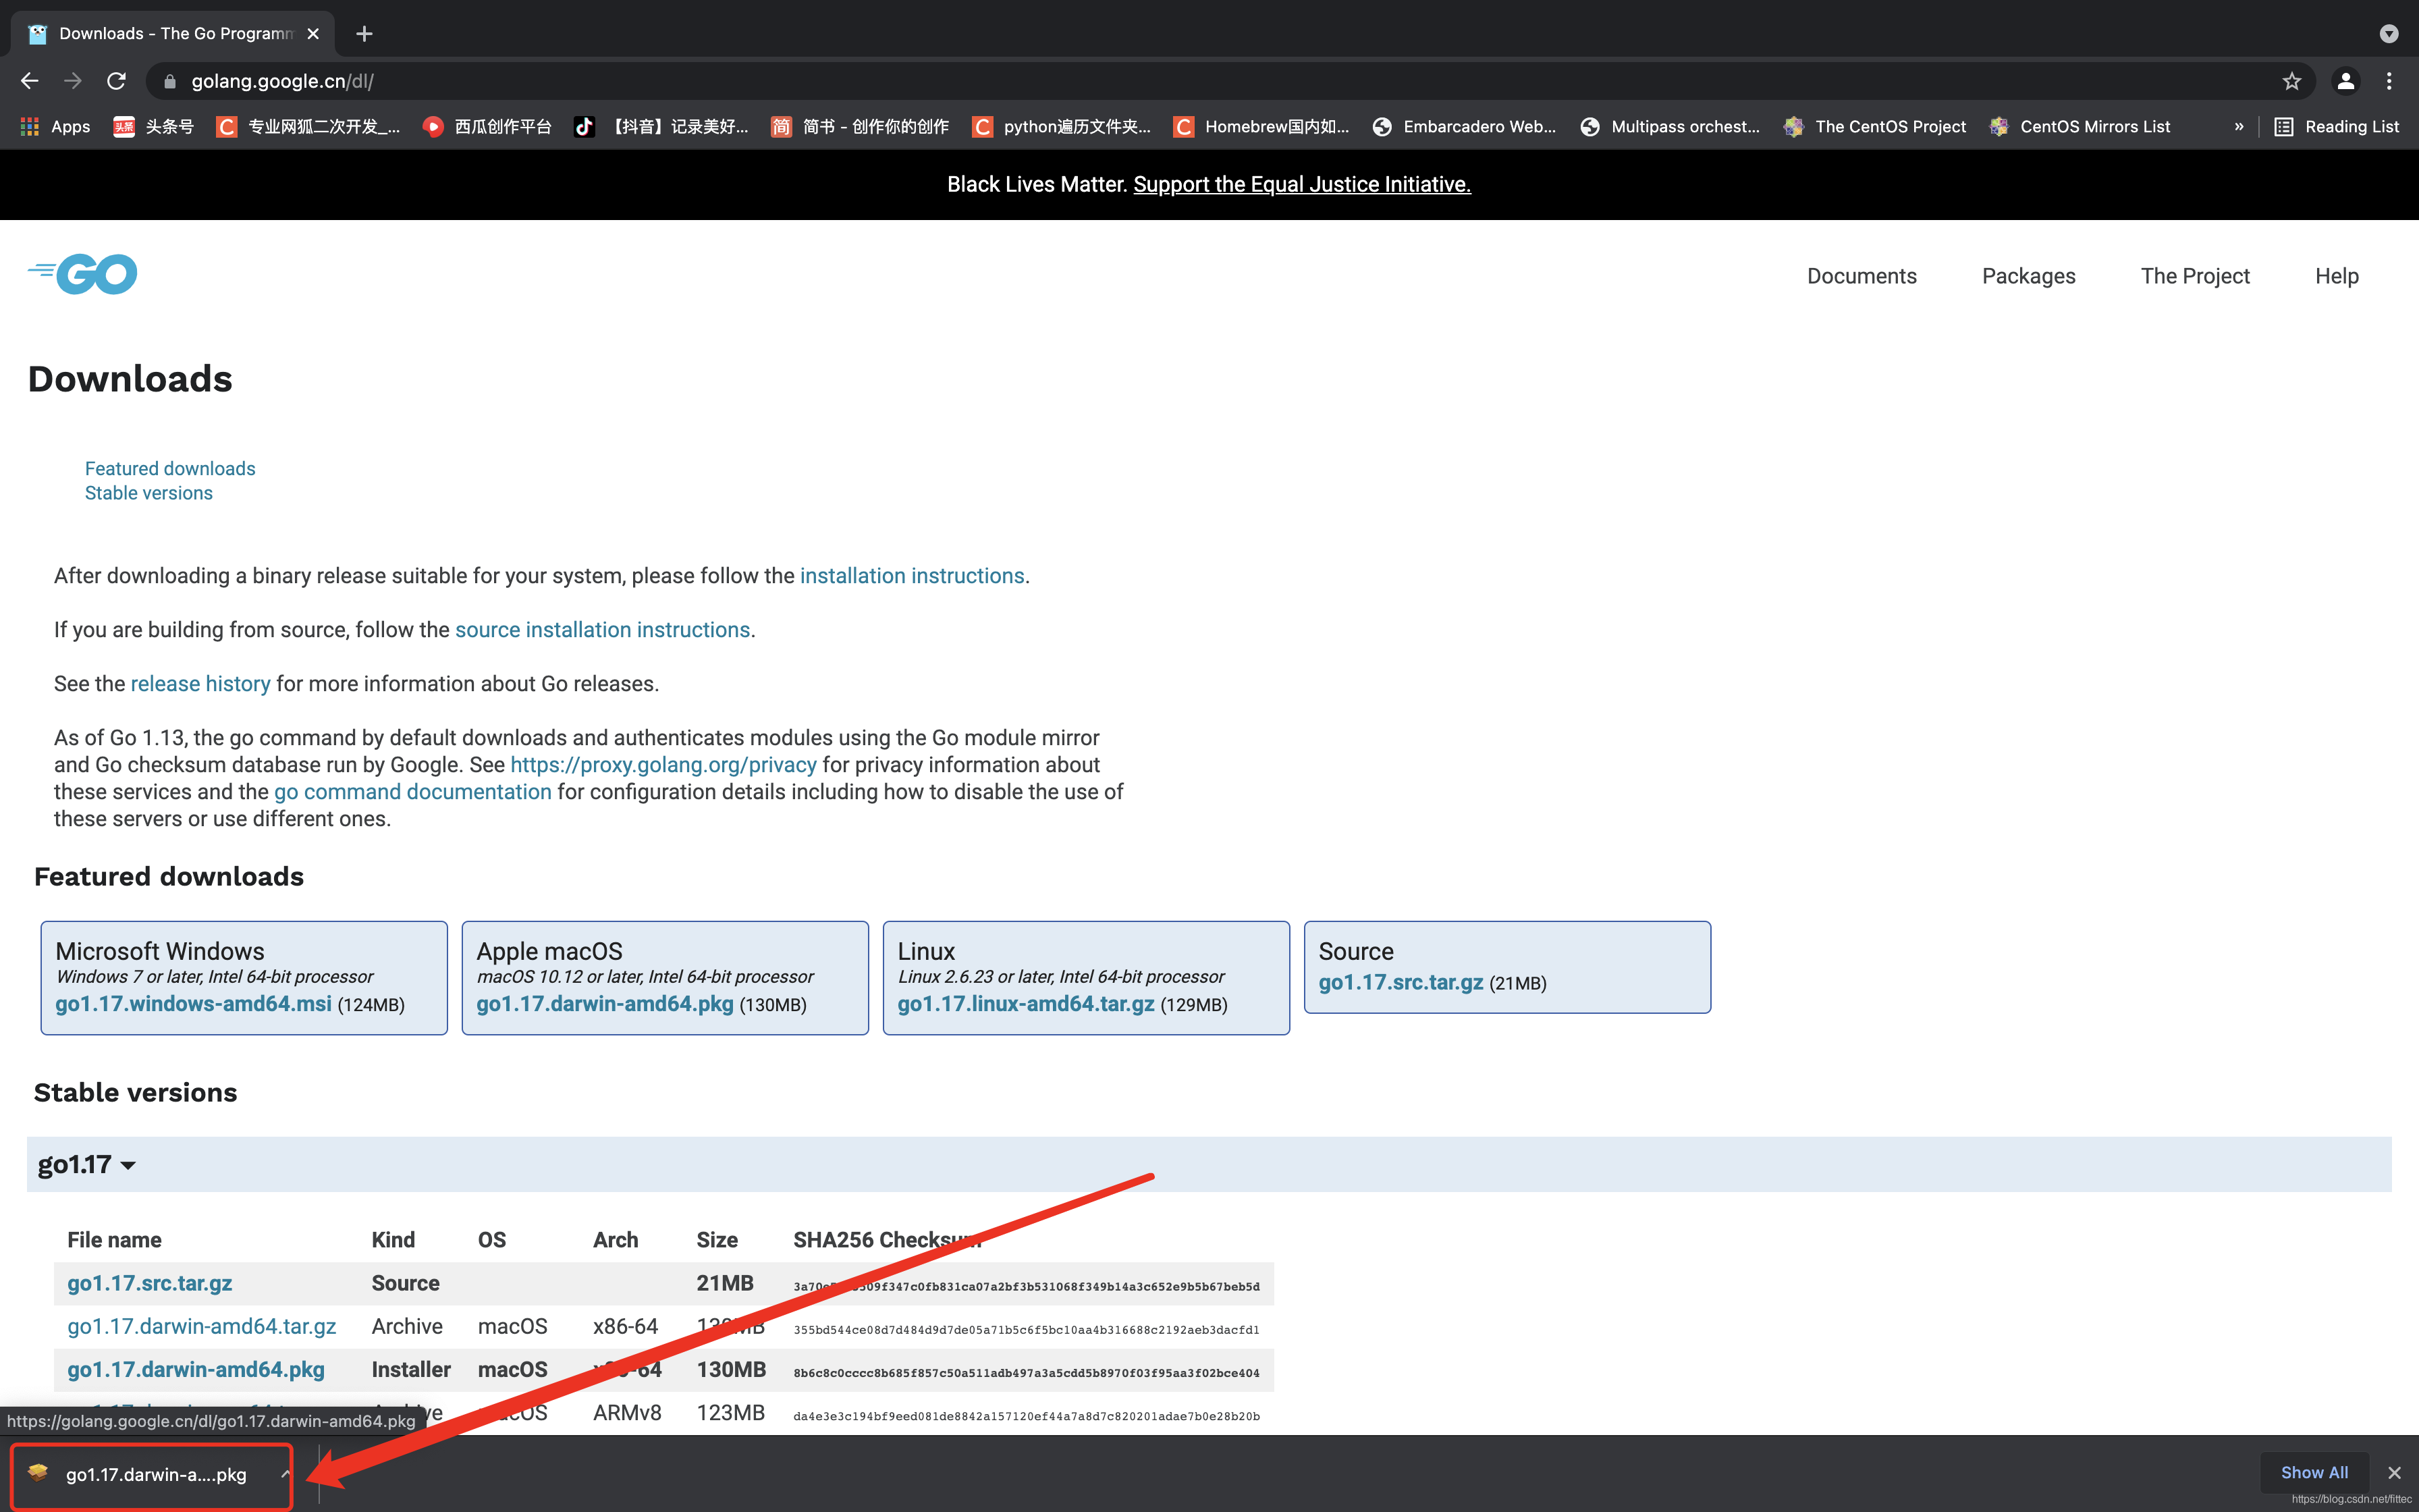This screenshot has height=1512, width=2419.
Task: Close the Downloads Go tab
Action: [313, 34]
